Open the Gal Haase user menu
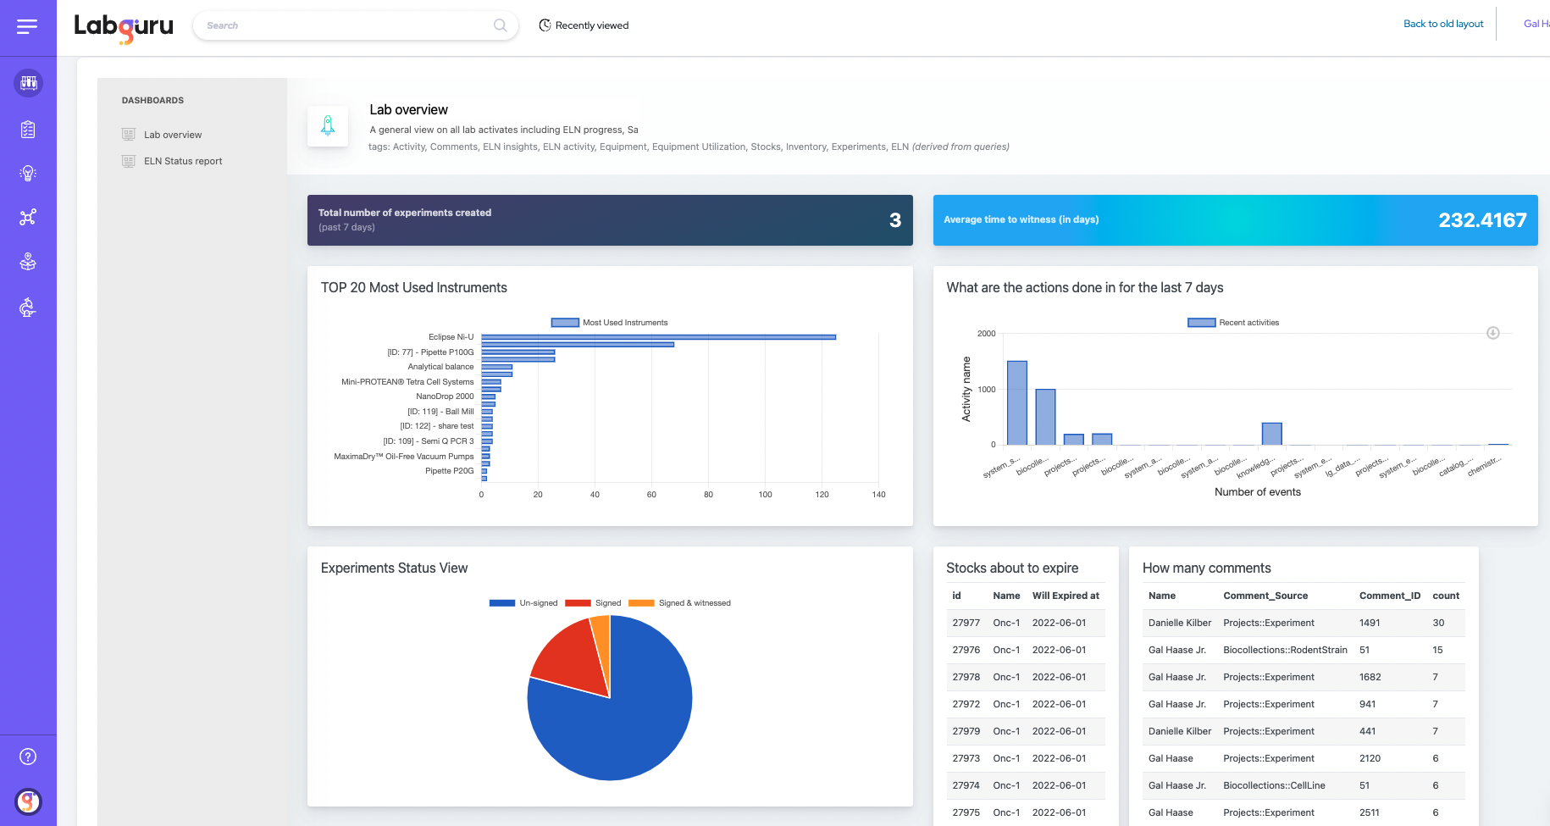 pyautogui.click(x=1534, y=24)
